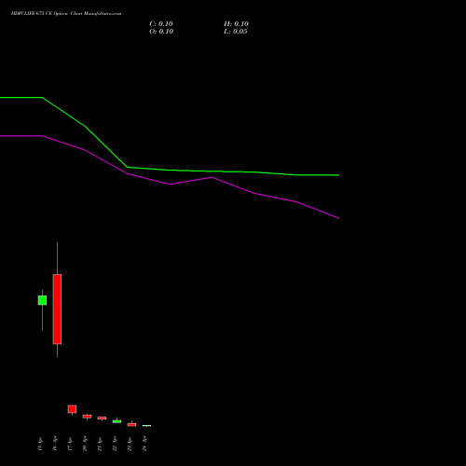Select the open value O: 0.10
Viewport: 466px width, 466px height.
pyautogui.click(x=161, y=32)
